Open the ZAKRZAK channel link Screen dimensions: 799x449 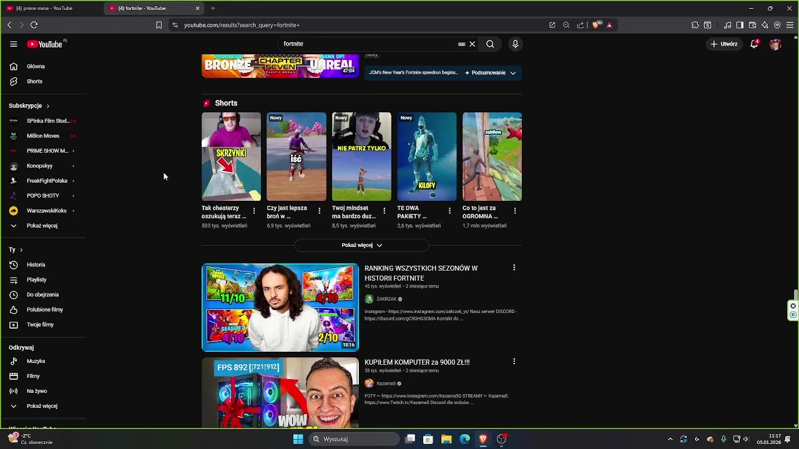tap(386, 299)
